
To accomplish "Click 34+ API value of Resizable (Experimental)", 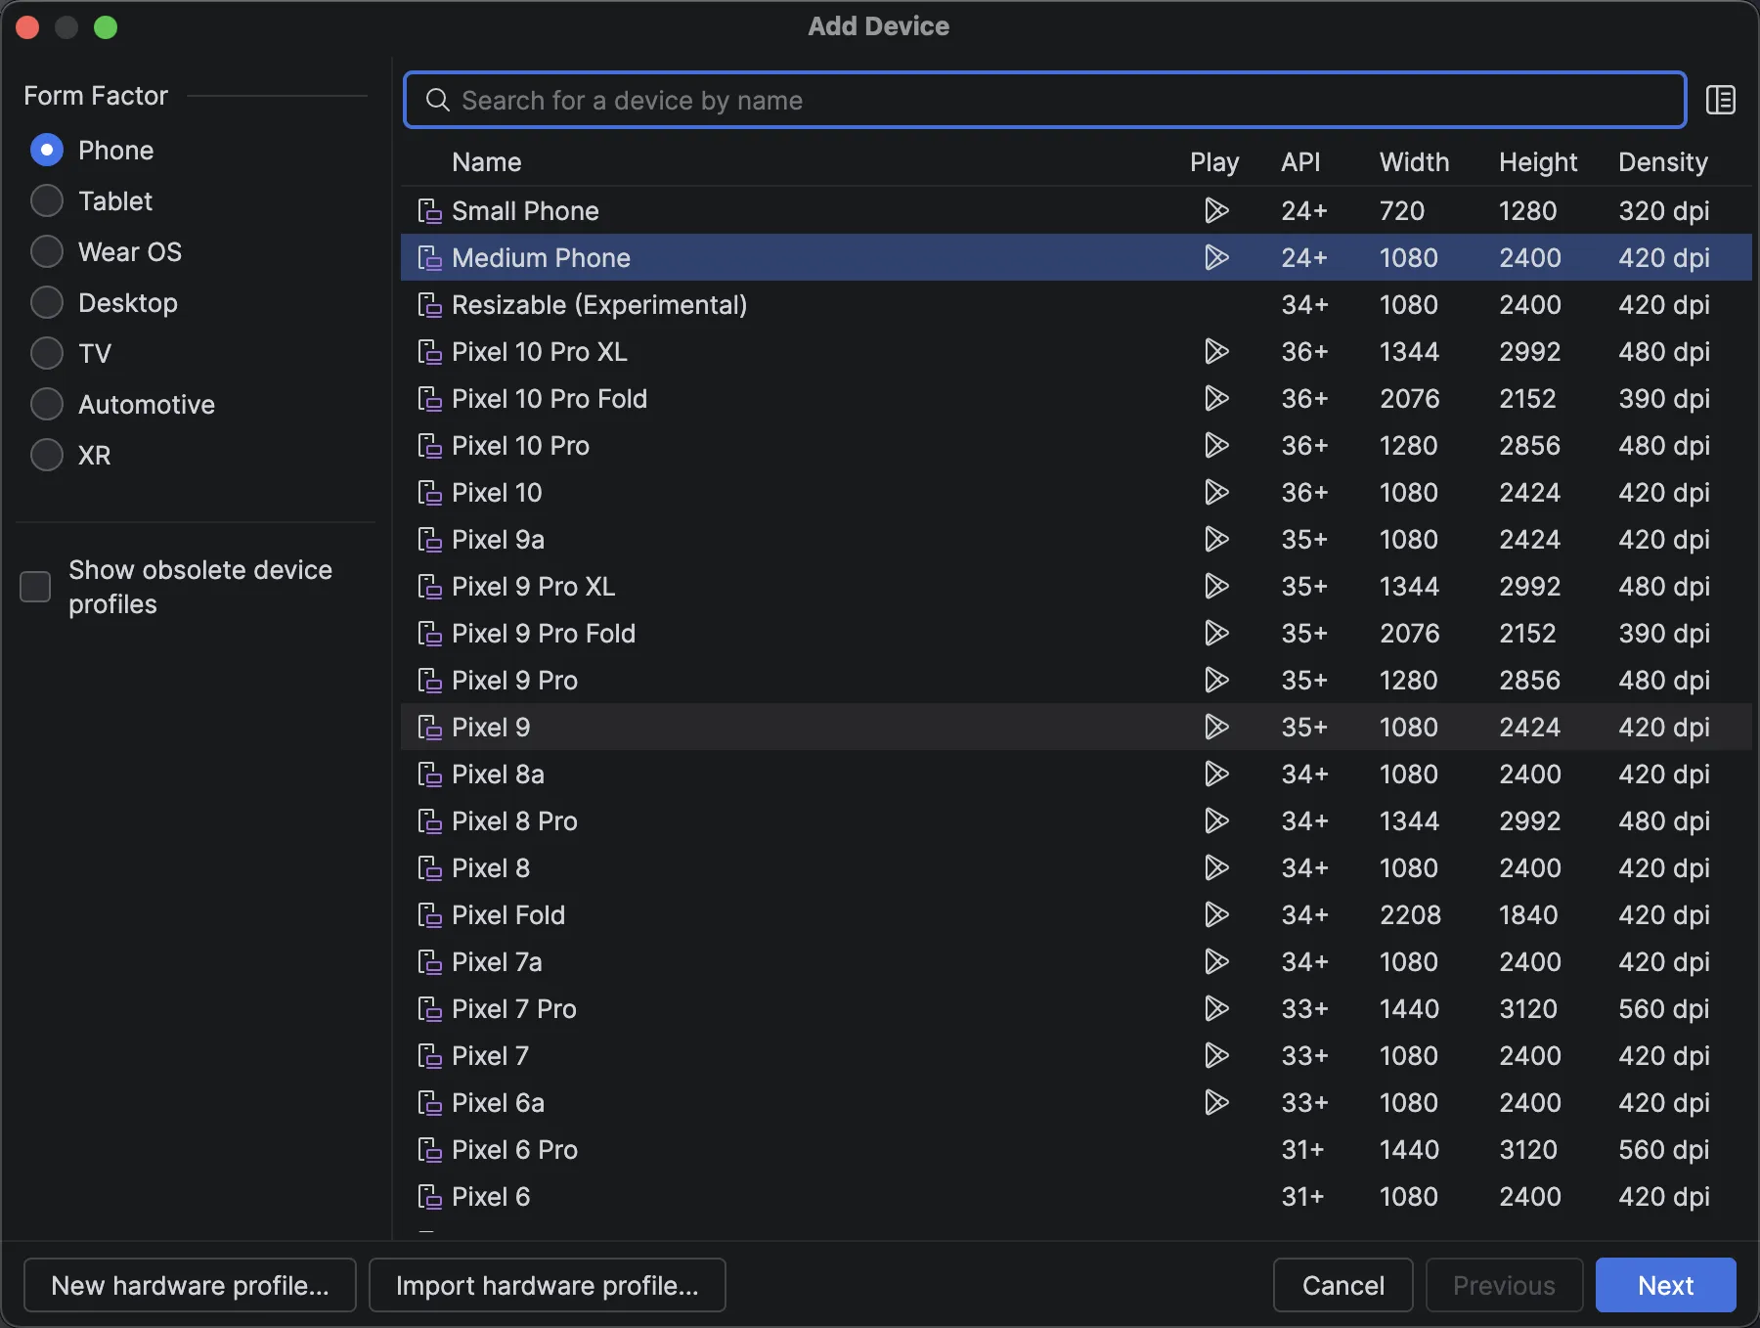I will pyautogui.click(x=1304, y=305).
